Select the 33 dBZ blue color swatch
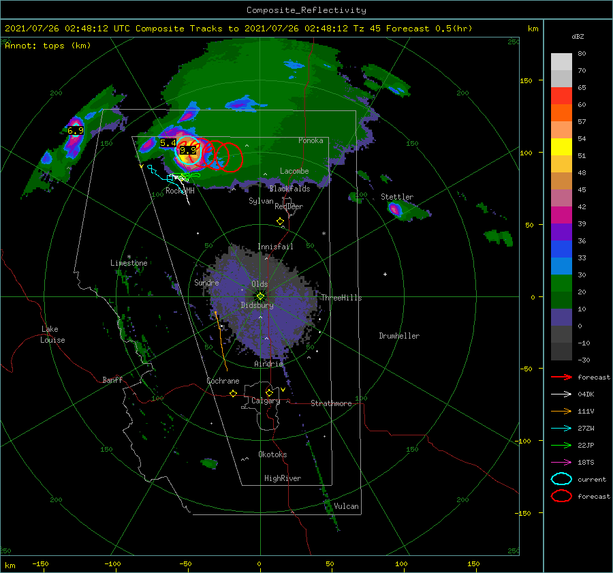This screenshot has width=613, height=573. click(x=561, y=249)
